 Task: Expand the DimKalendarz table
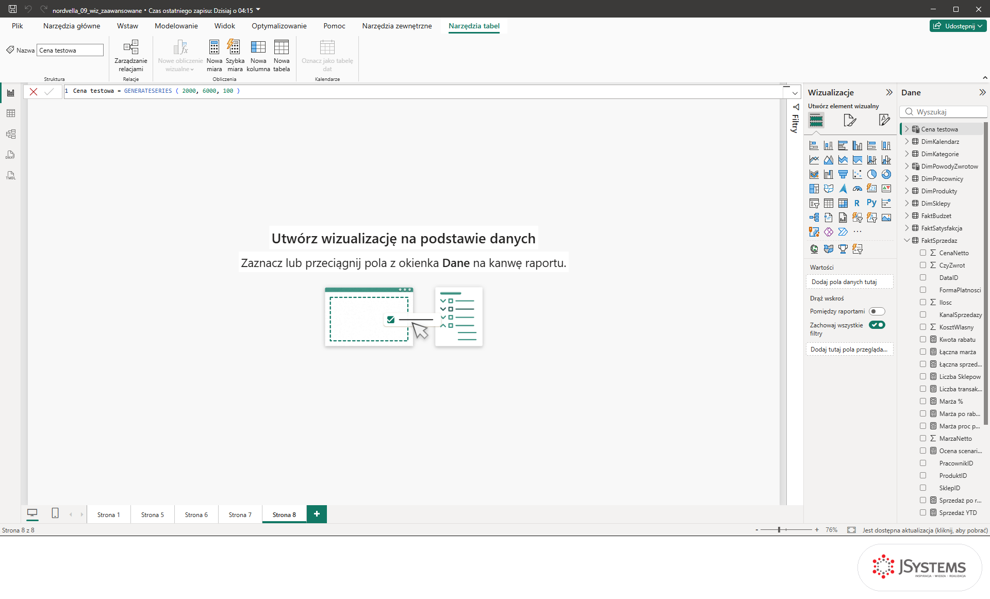tap(907, 142)
